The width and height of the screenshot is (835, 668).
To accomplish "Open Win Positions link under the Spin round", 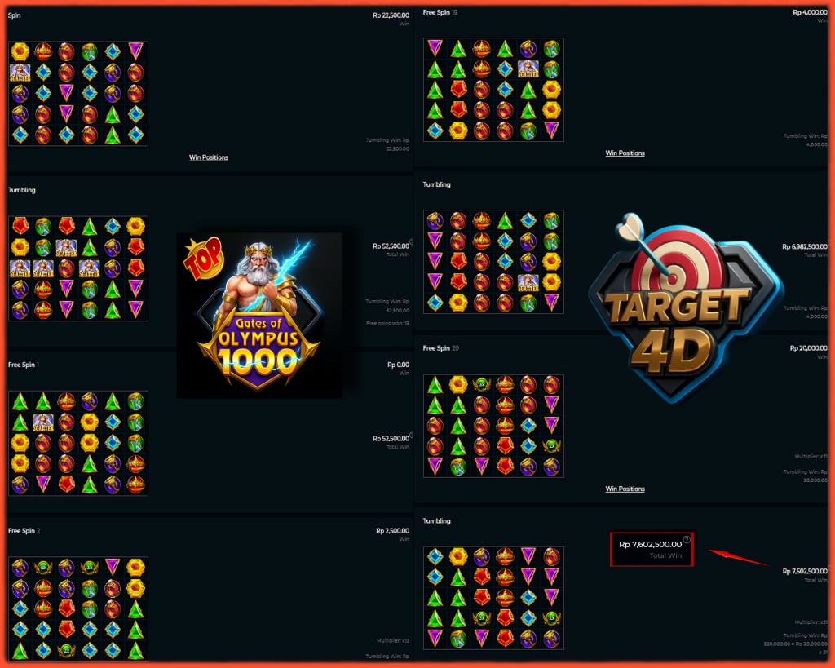I will click(208, 157).
